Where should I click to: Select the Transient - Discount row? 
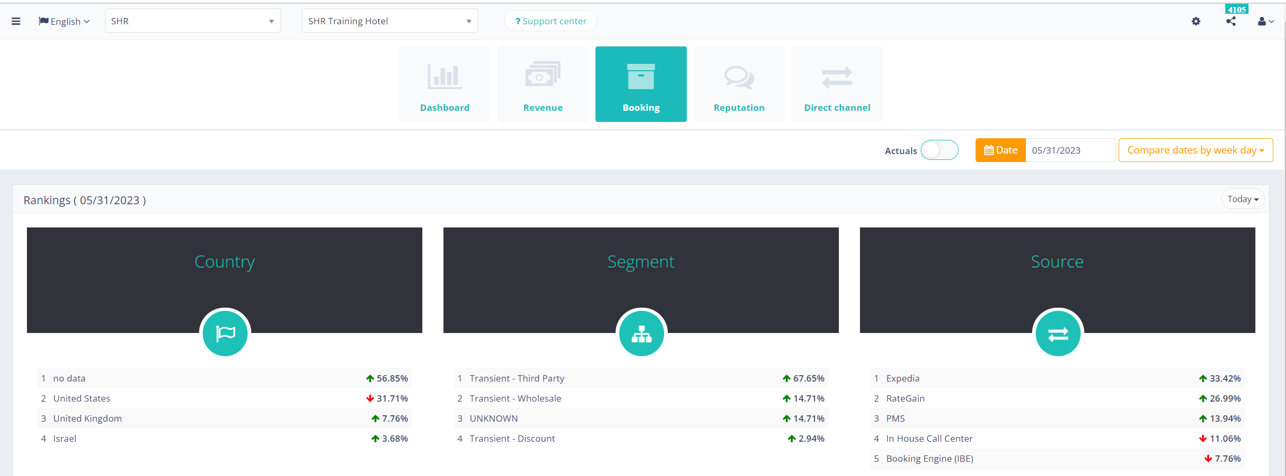641,439
